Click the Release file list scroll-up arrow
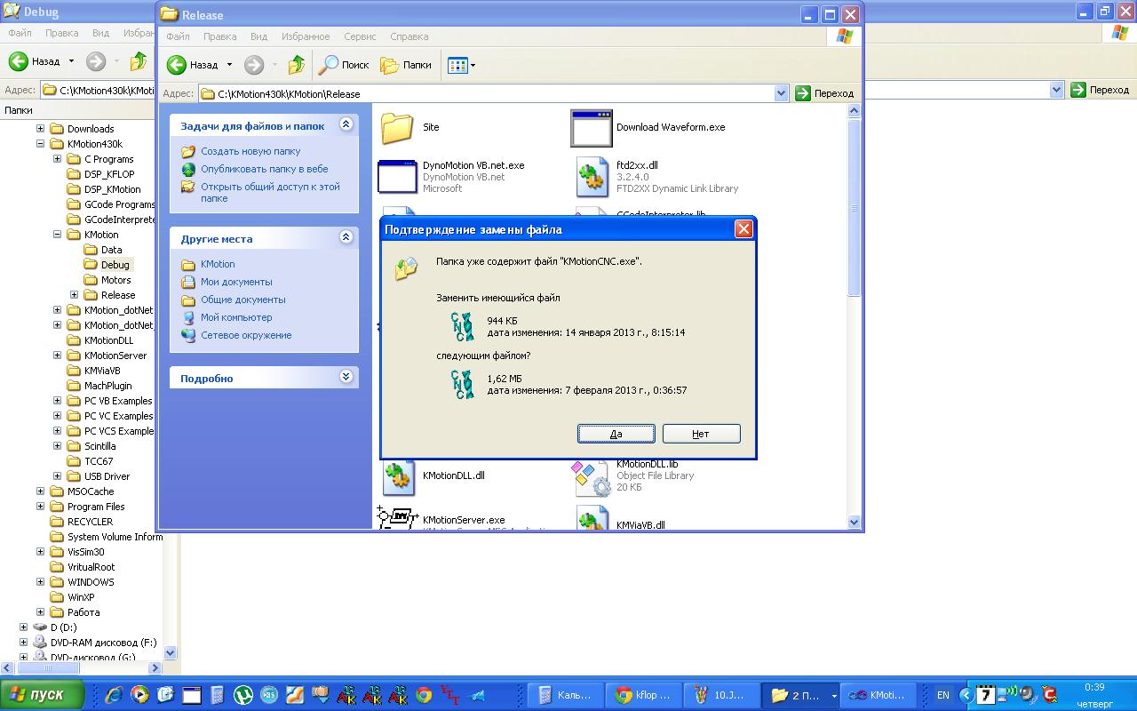The height and width of the screenshot is (711, 1137). tap(855, 111)
